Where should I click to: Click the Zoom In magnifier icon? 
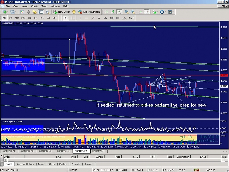pyautogui.click(x=126, y=12)
